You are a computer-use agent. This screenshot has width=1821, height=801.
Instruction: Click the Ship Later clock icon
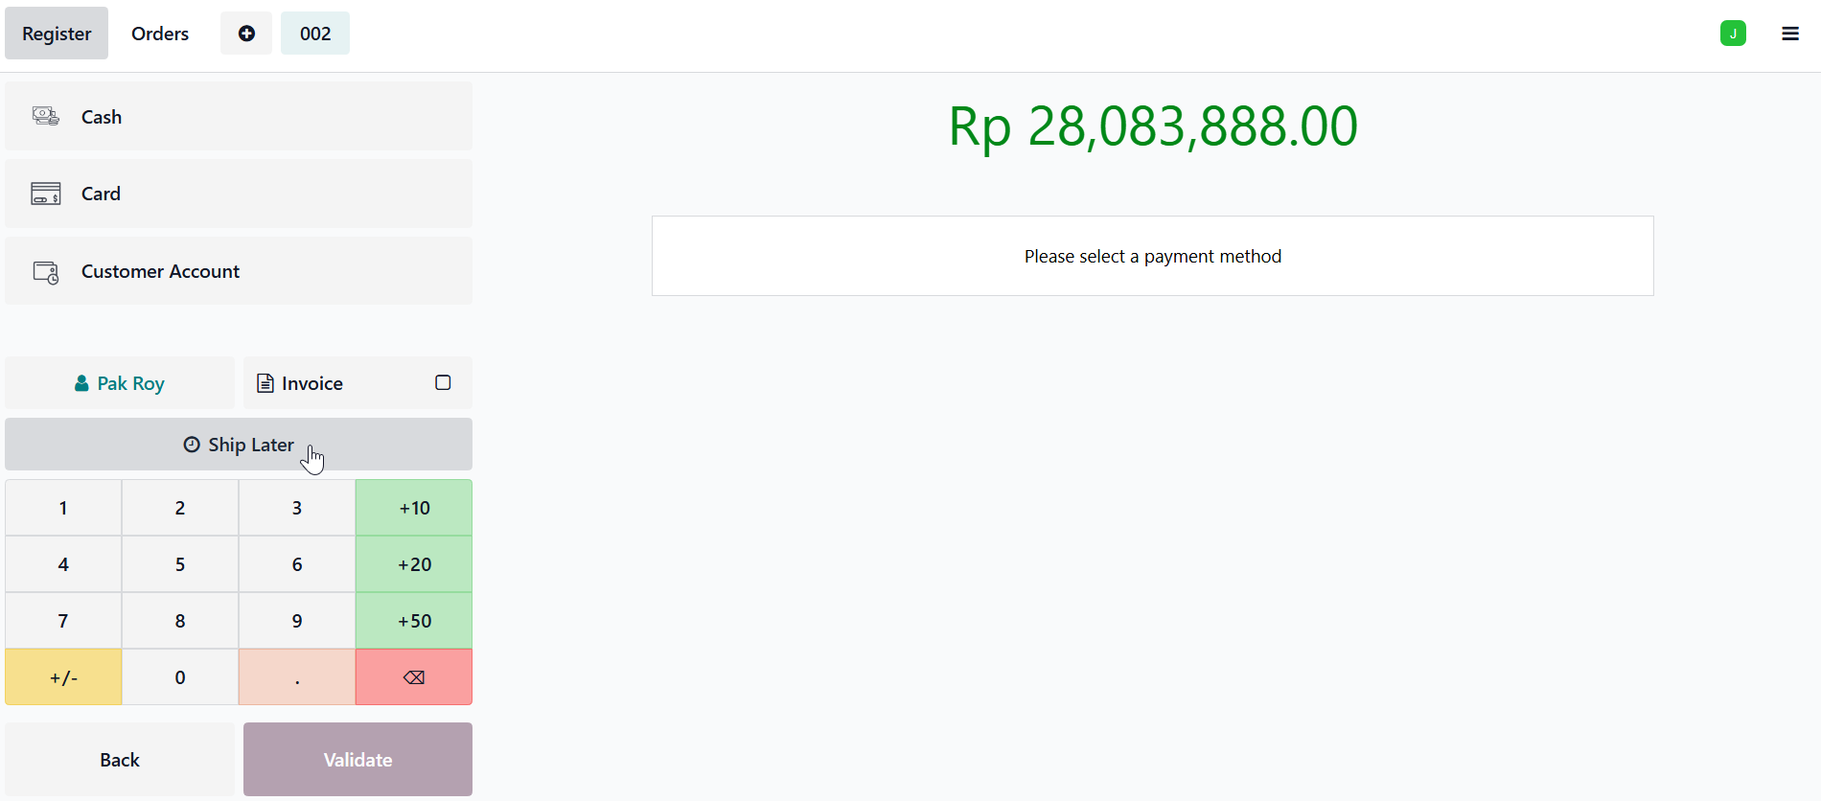192,445
